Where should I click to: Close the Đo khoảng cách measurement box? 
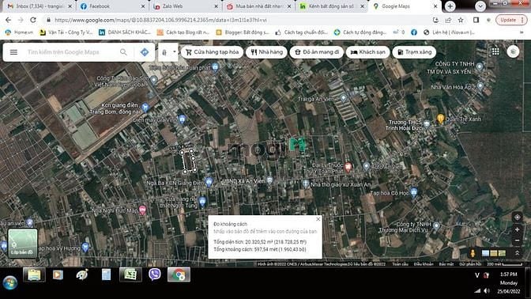coord(318,219)
